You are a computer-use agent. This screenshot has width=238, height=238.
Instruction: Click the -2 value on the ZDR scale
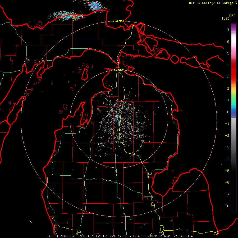pos(227,136)
